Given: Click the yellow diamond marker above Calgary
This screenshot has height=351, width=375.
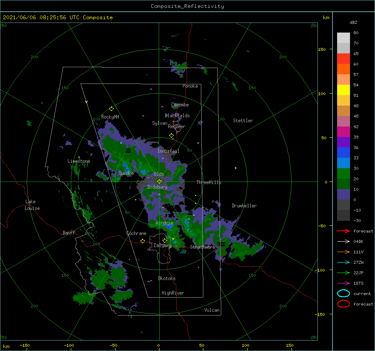Looking at the screenshot, I should click(165, 240).
